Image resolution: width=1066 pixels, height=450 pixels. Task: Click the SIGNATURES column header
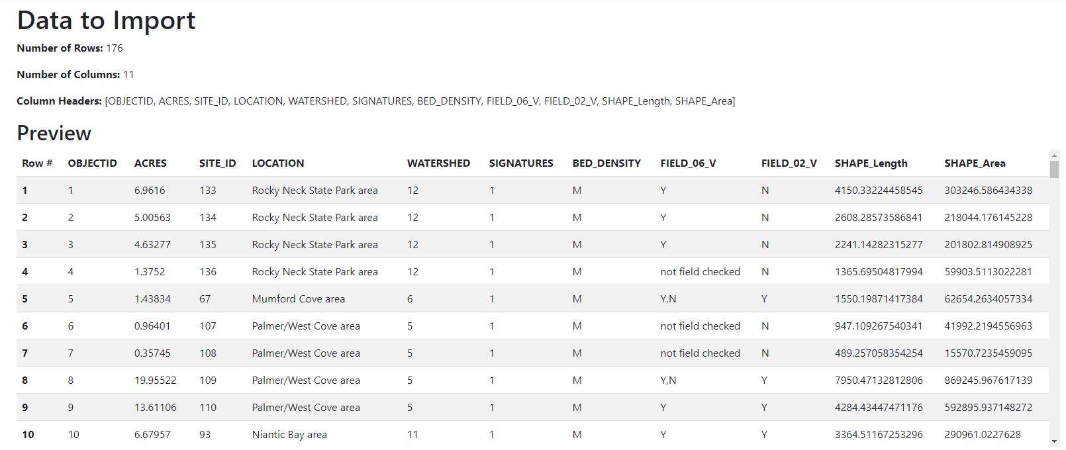(521, 163)
